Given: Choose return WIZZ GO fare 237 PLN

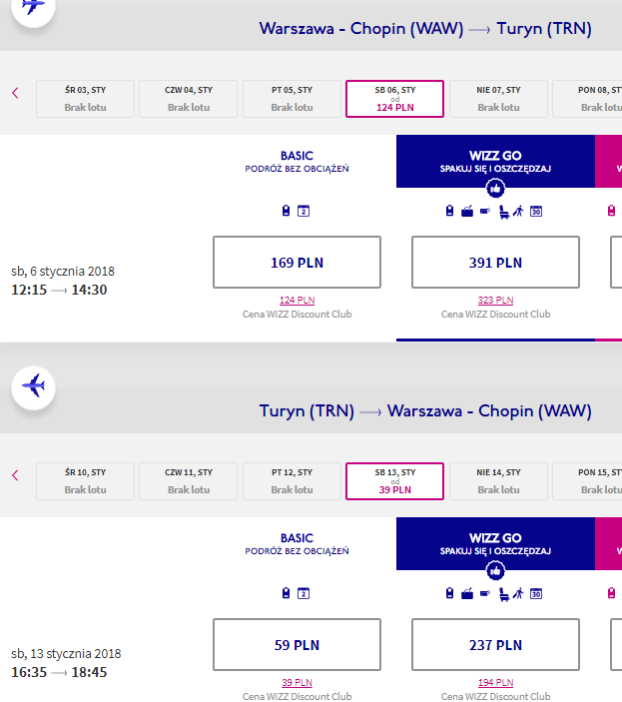Looking at the screenshot, I should pyautogui.click(x=495, y=645).
